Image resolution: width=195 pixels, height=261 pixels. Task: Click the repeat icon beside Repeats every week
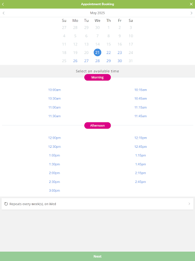6,204
